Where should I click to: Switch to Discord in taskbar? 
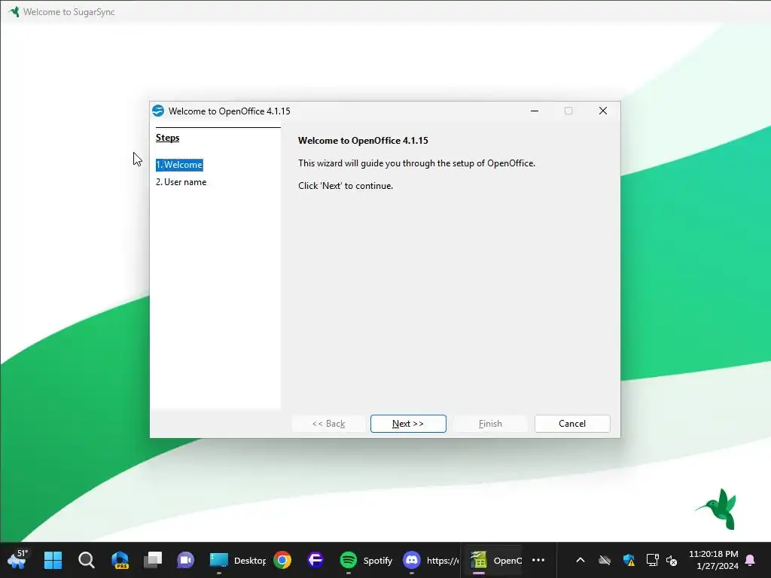431,560
